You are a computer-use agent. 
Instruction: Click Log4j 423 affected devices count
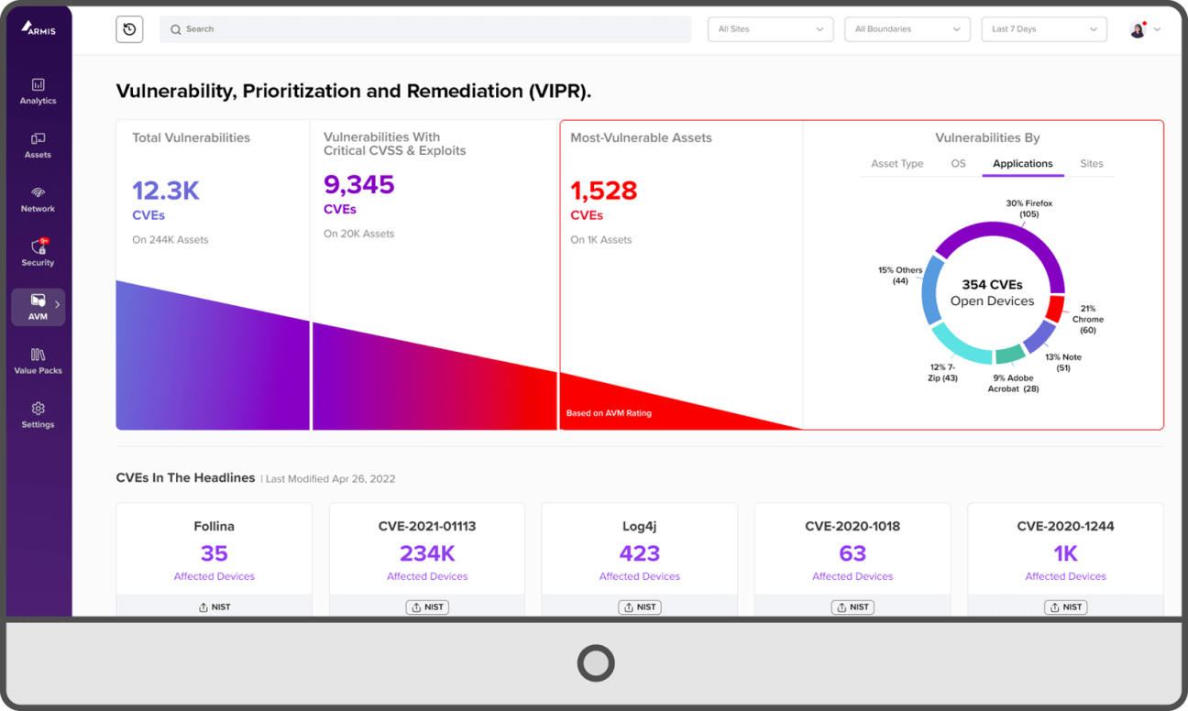click(640, 553)
